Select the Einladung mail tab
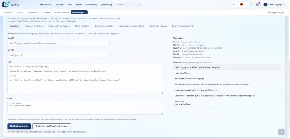 click(x=15, y=26)
